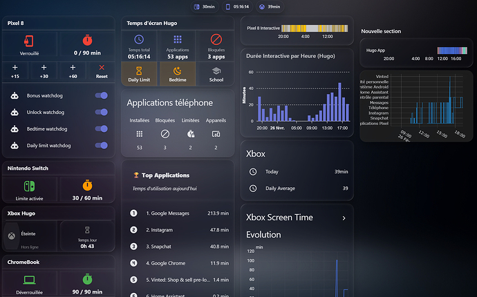
Task: Click the Xbox Hugo Éteinte controller icon
Action: pyautogui.click(x=12, y=237)
